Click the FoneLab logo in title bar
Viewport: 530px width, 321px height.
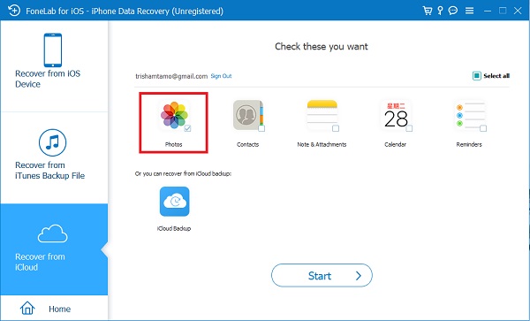point(14,11)
